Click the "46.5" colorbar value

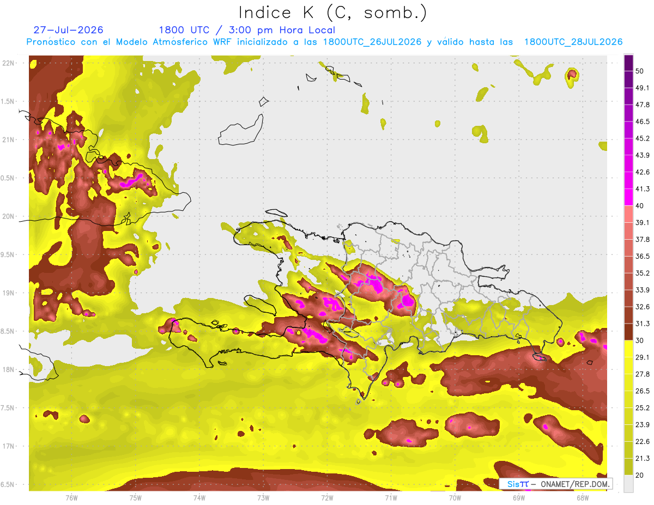tap(643, 121)
